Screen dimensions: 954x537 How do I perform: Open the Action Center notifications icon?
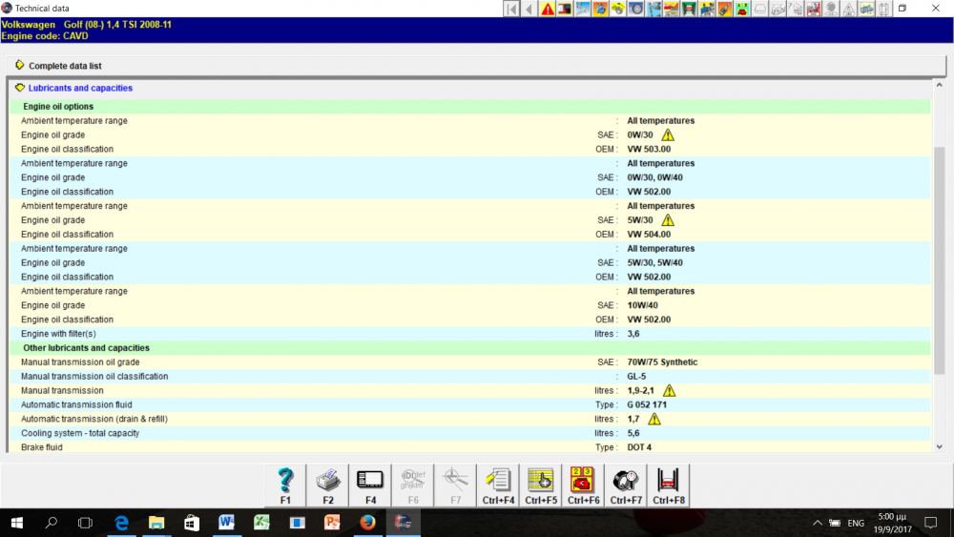coord(930,523)
